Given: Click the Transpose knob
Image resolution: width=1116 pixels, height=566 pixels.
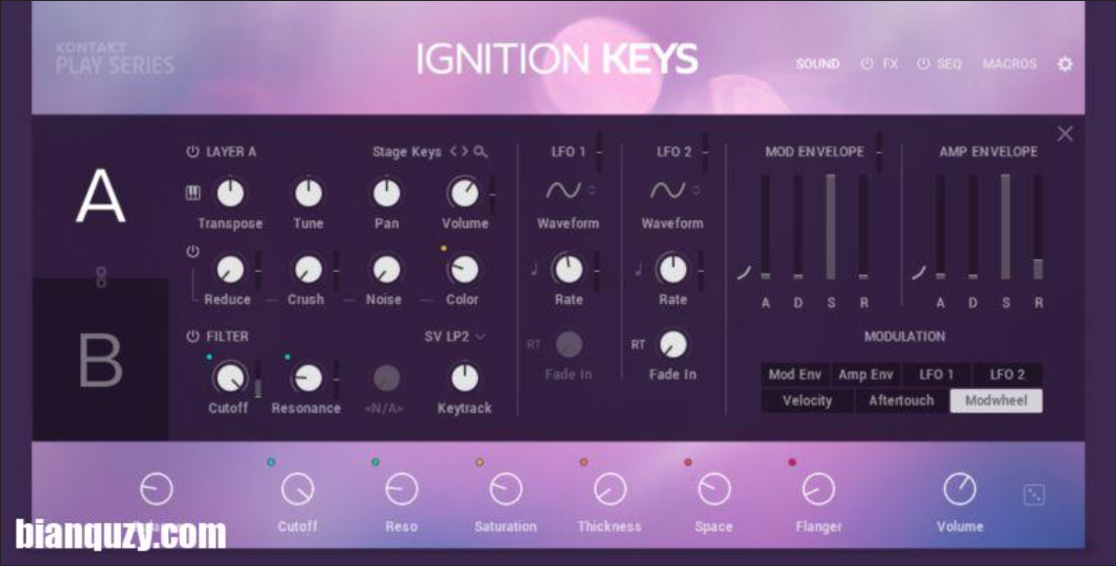Looking at the screenshot, I should pos(230,193).
